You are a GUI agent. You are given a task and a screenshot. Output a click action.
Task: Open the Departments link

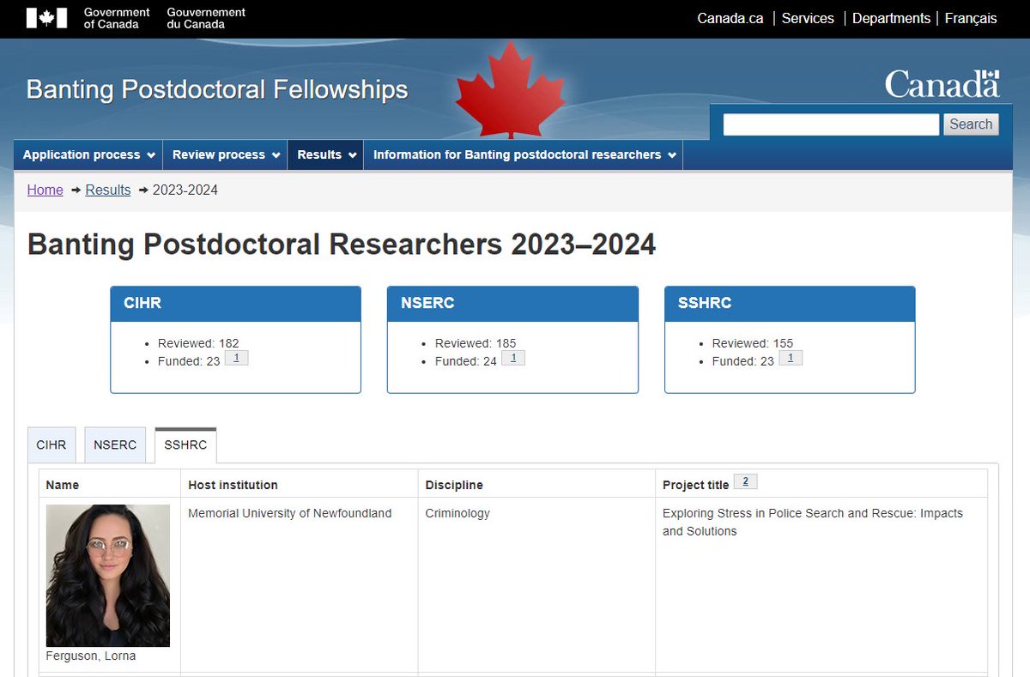(x=891, y=18)
